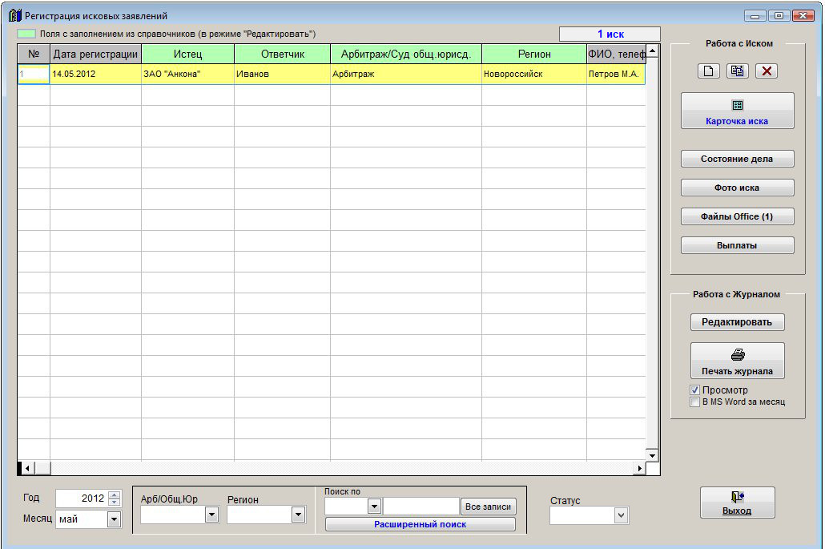This screenshot has height=549, width=825.
Task: Click the Арбитраж/Суд общ.юрисд. column header
Action: tap(405, 54)
